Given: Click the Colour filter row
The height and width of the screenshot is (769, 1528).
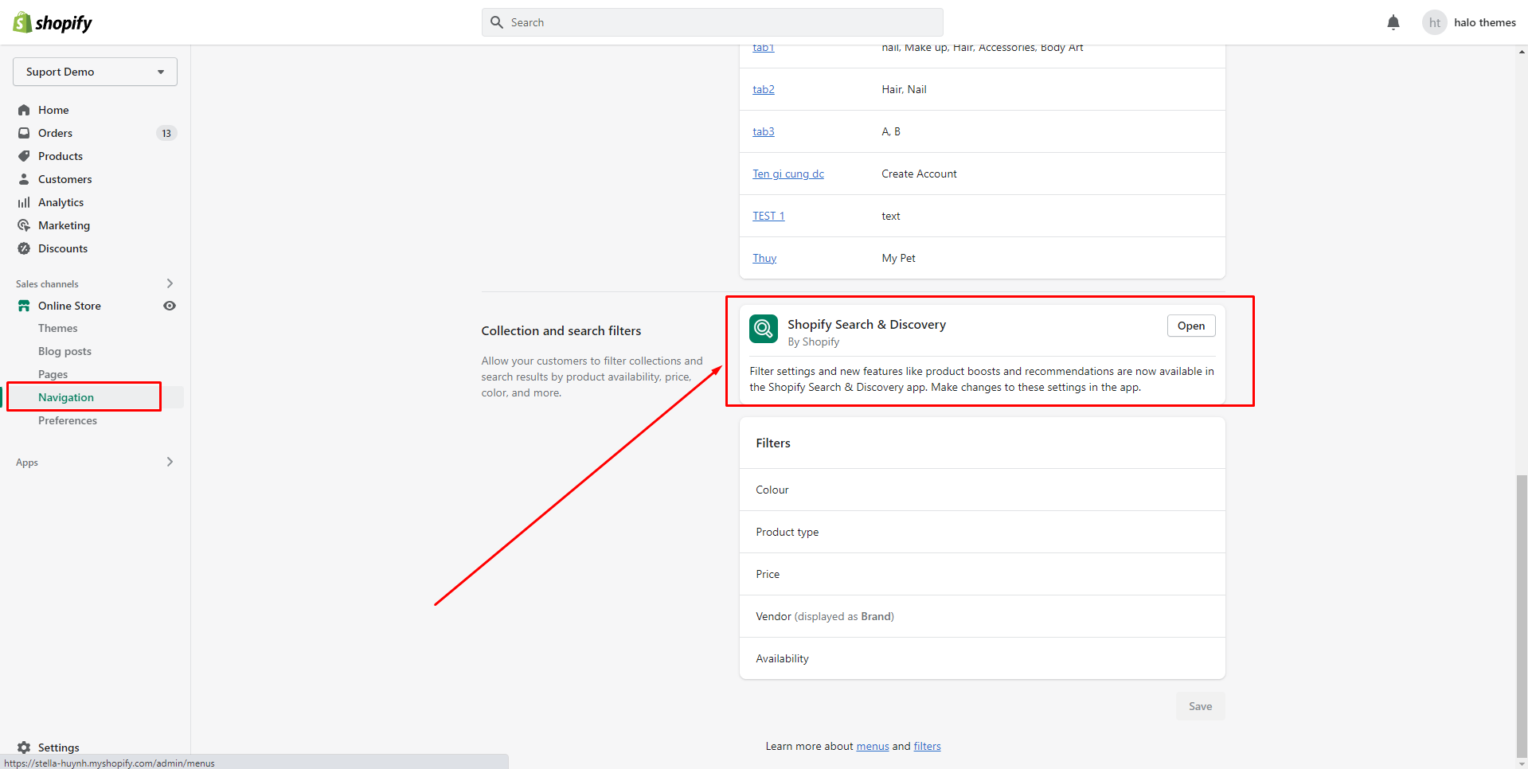Looking at the screenshot, I should pos(982,490).
